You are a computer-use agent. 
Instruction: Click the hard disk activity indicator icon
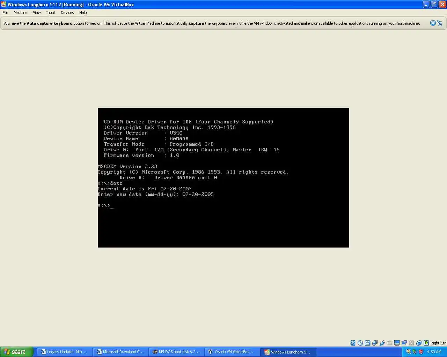[x=353, y=343]
